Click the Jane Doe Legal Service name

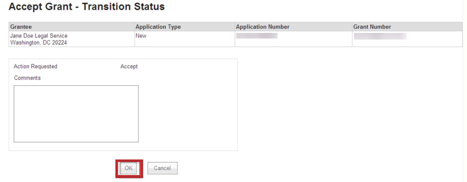(39, 36)
